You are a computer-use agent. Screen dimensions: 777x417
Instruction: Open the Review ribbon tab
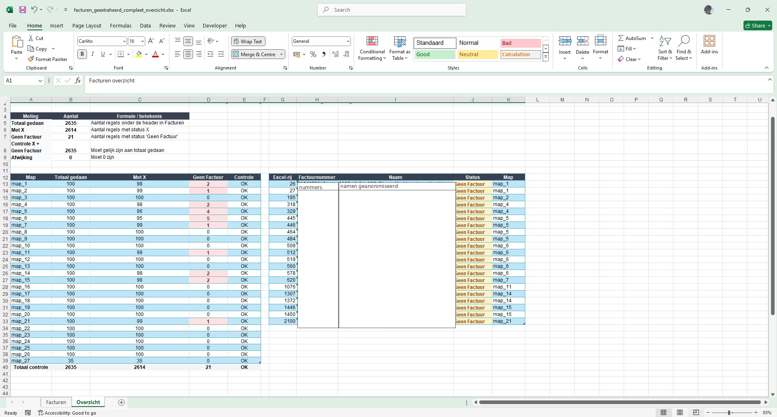(x=167, y=25)
